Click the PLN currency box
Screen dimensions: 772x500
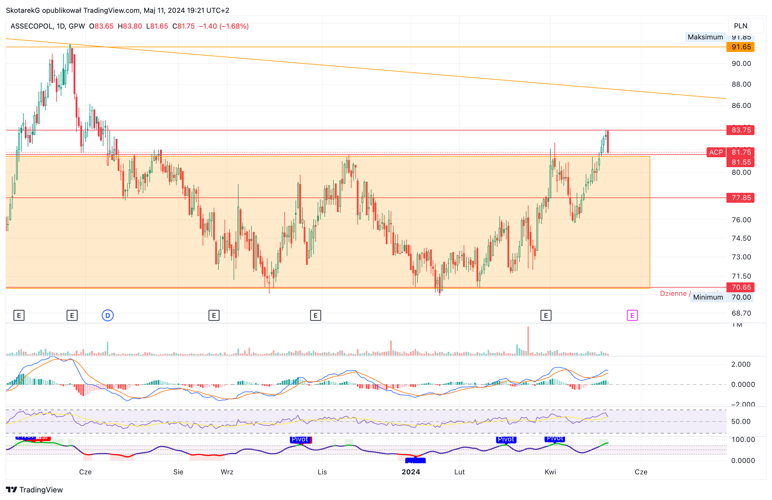(746, 26)
